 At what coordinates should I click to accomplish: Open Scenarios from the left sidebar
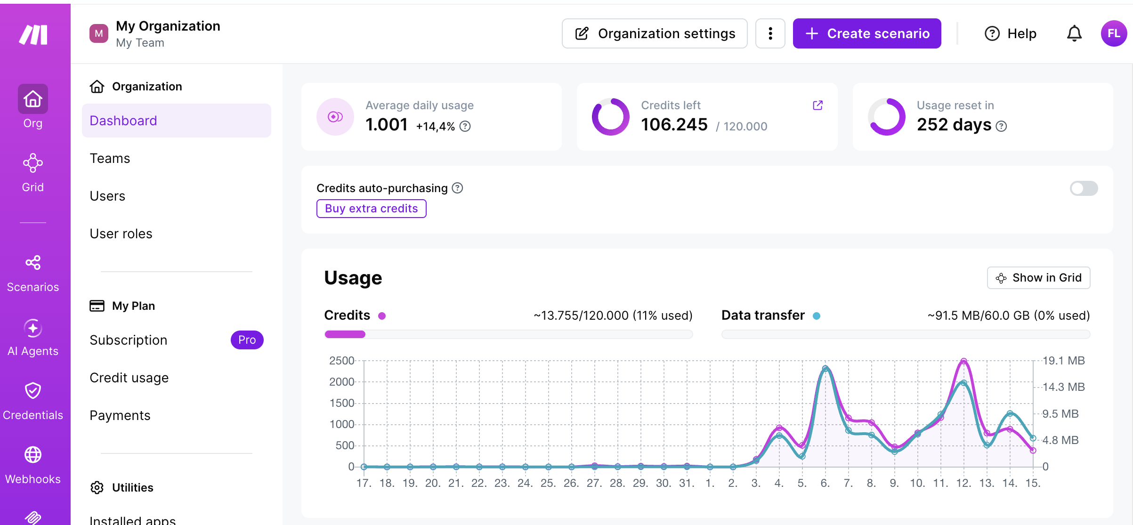click(32, 274)
